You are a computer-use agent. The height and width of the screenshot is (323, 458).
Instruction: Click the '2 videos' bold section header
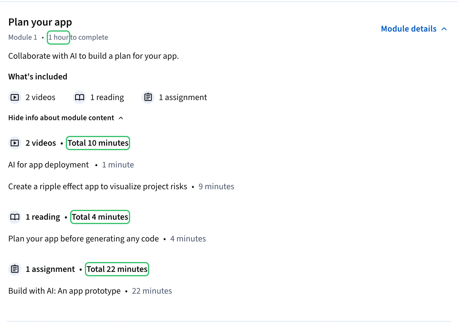pyautogui.click(x=41, y=143)
